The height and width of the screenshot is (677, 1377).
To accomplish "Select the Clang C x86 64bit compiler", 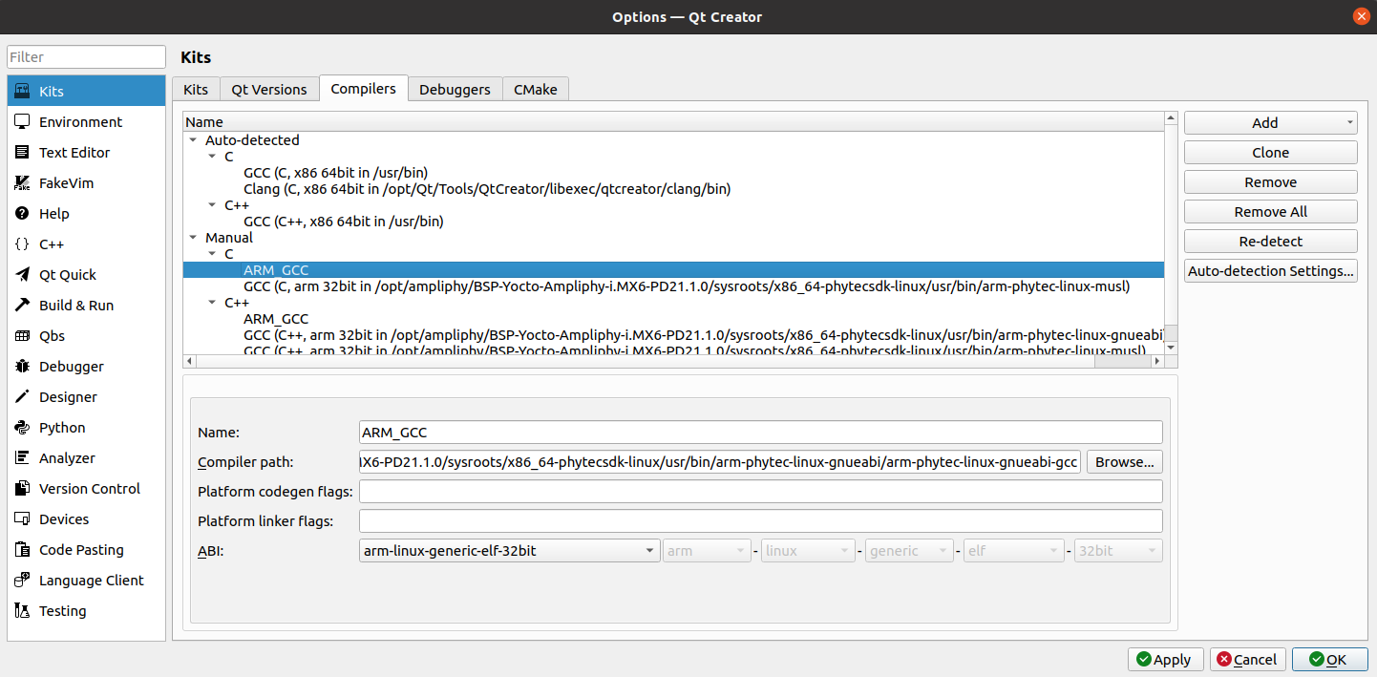I will coord(487,189).
